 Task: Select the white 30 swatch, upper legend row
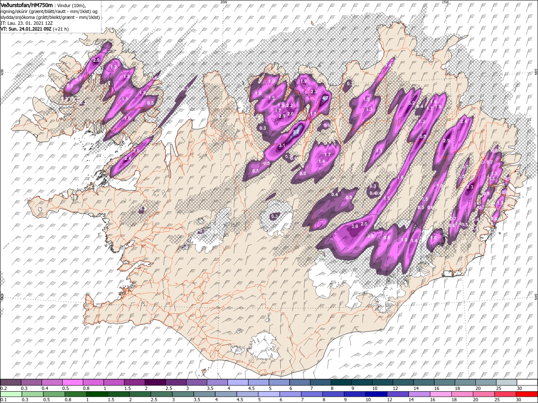[527, 382]
